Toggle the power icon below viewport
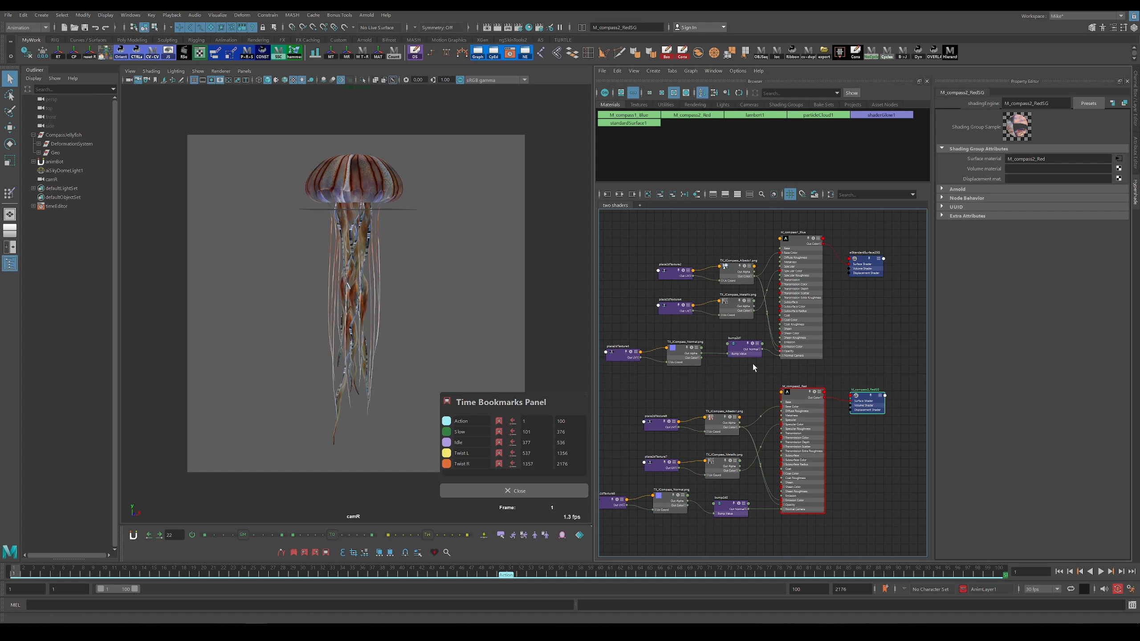Image resolution: width=1140 pixels, height=641 pixels. coord(192,535)
